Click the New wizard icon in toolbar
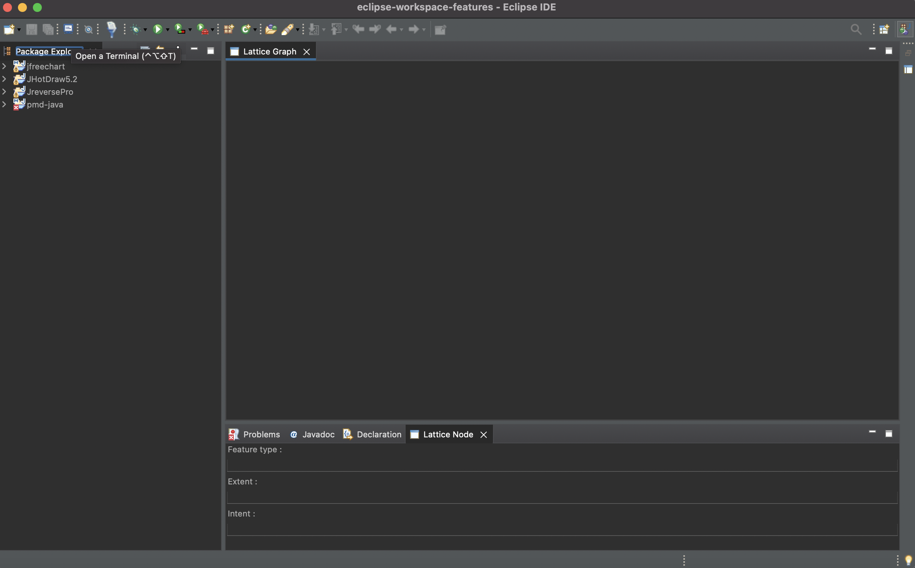The image size is (915, 568). [x=9, y=29]
